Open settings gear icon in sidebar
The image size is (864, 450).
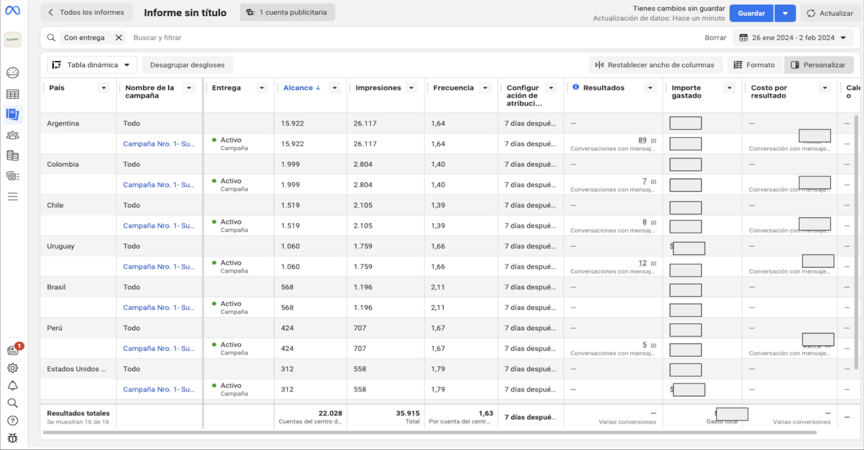pyautogui.click(x=13, y=368)
